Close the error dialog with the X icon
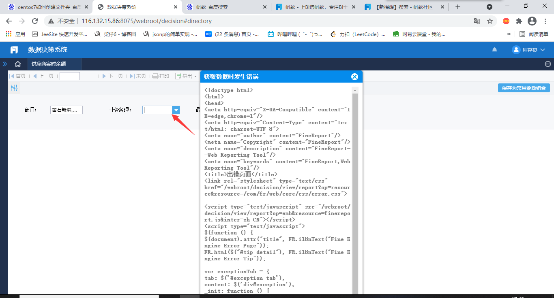Viewport: 554px width, 298px height. coord(354,77)
